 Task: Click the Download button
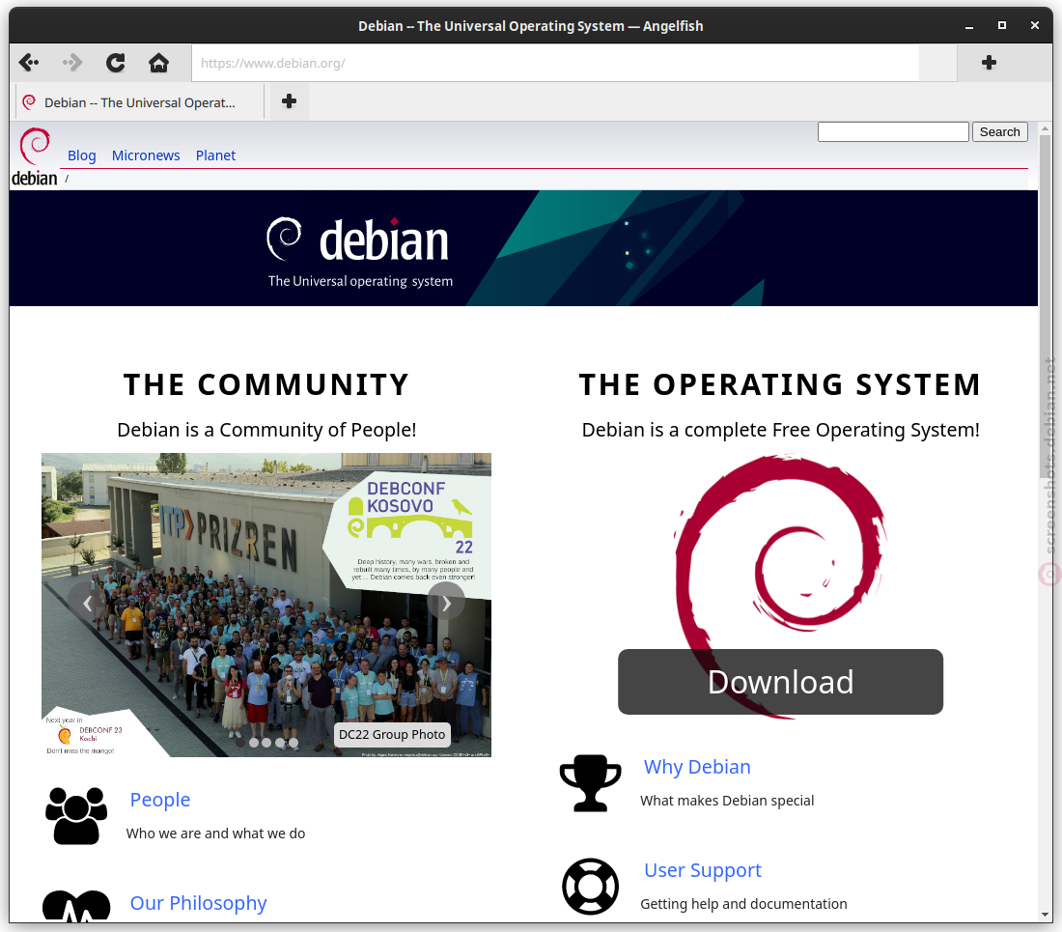tap(780, 682)
